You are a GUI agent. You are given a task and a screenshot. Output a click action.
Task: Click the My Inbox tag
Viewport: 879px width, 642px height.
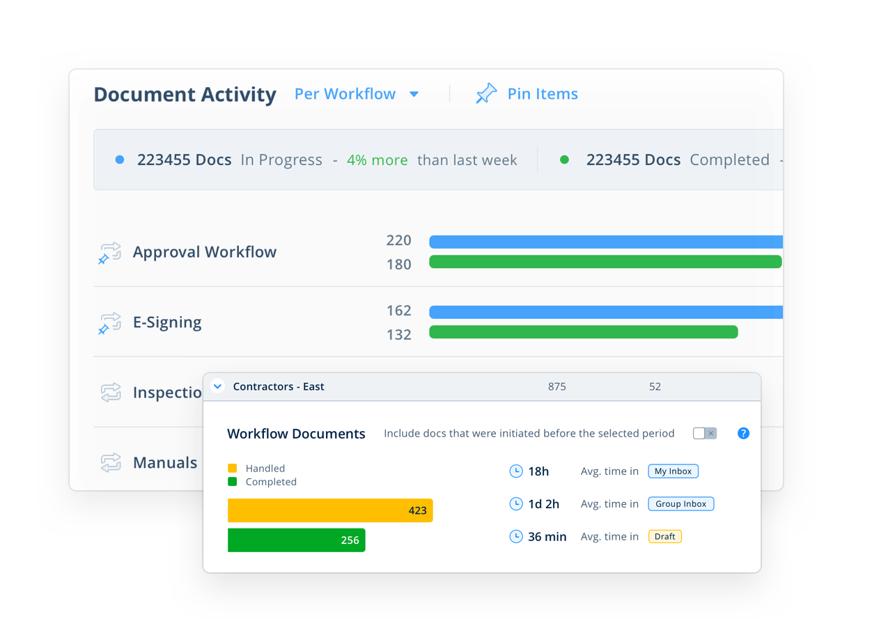click(673, 471)
